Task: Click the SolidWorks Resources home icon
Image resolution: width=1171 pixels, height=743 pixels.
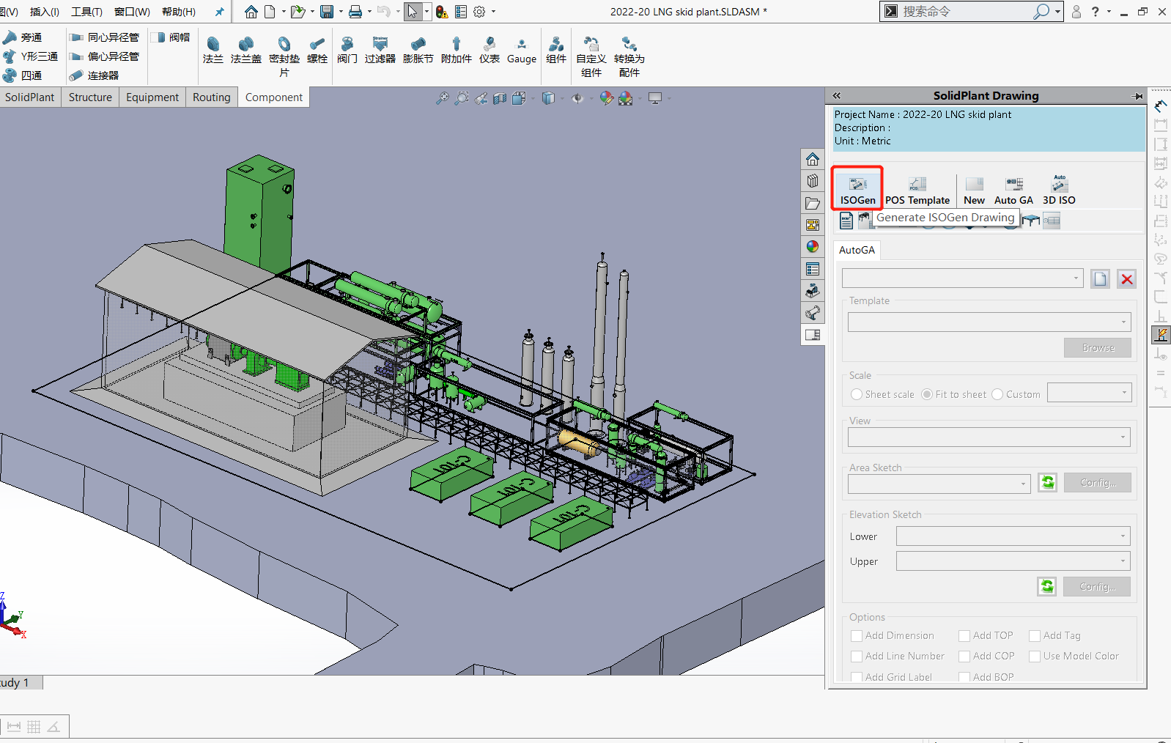Action: 813,159
